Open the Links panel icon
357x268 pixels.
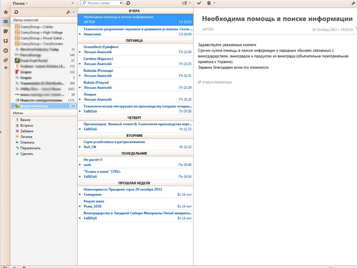[x=6, y=60]
